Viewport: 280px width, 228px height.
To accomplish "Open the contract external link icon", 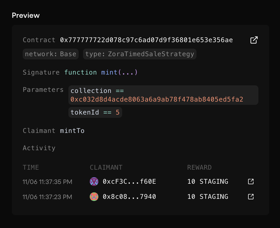I will [x=254, y=40].
